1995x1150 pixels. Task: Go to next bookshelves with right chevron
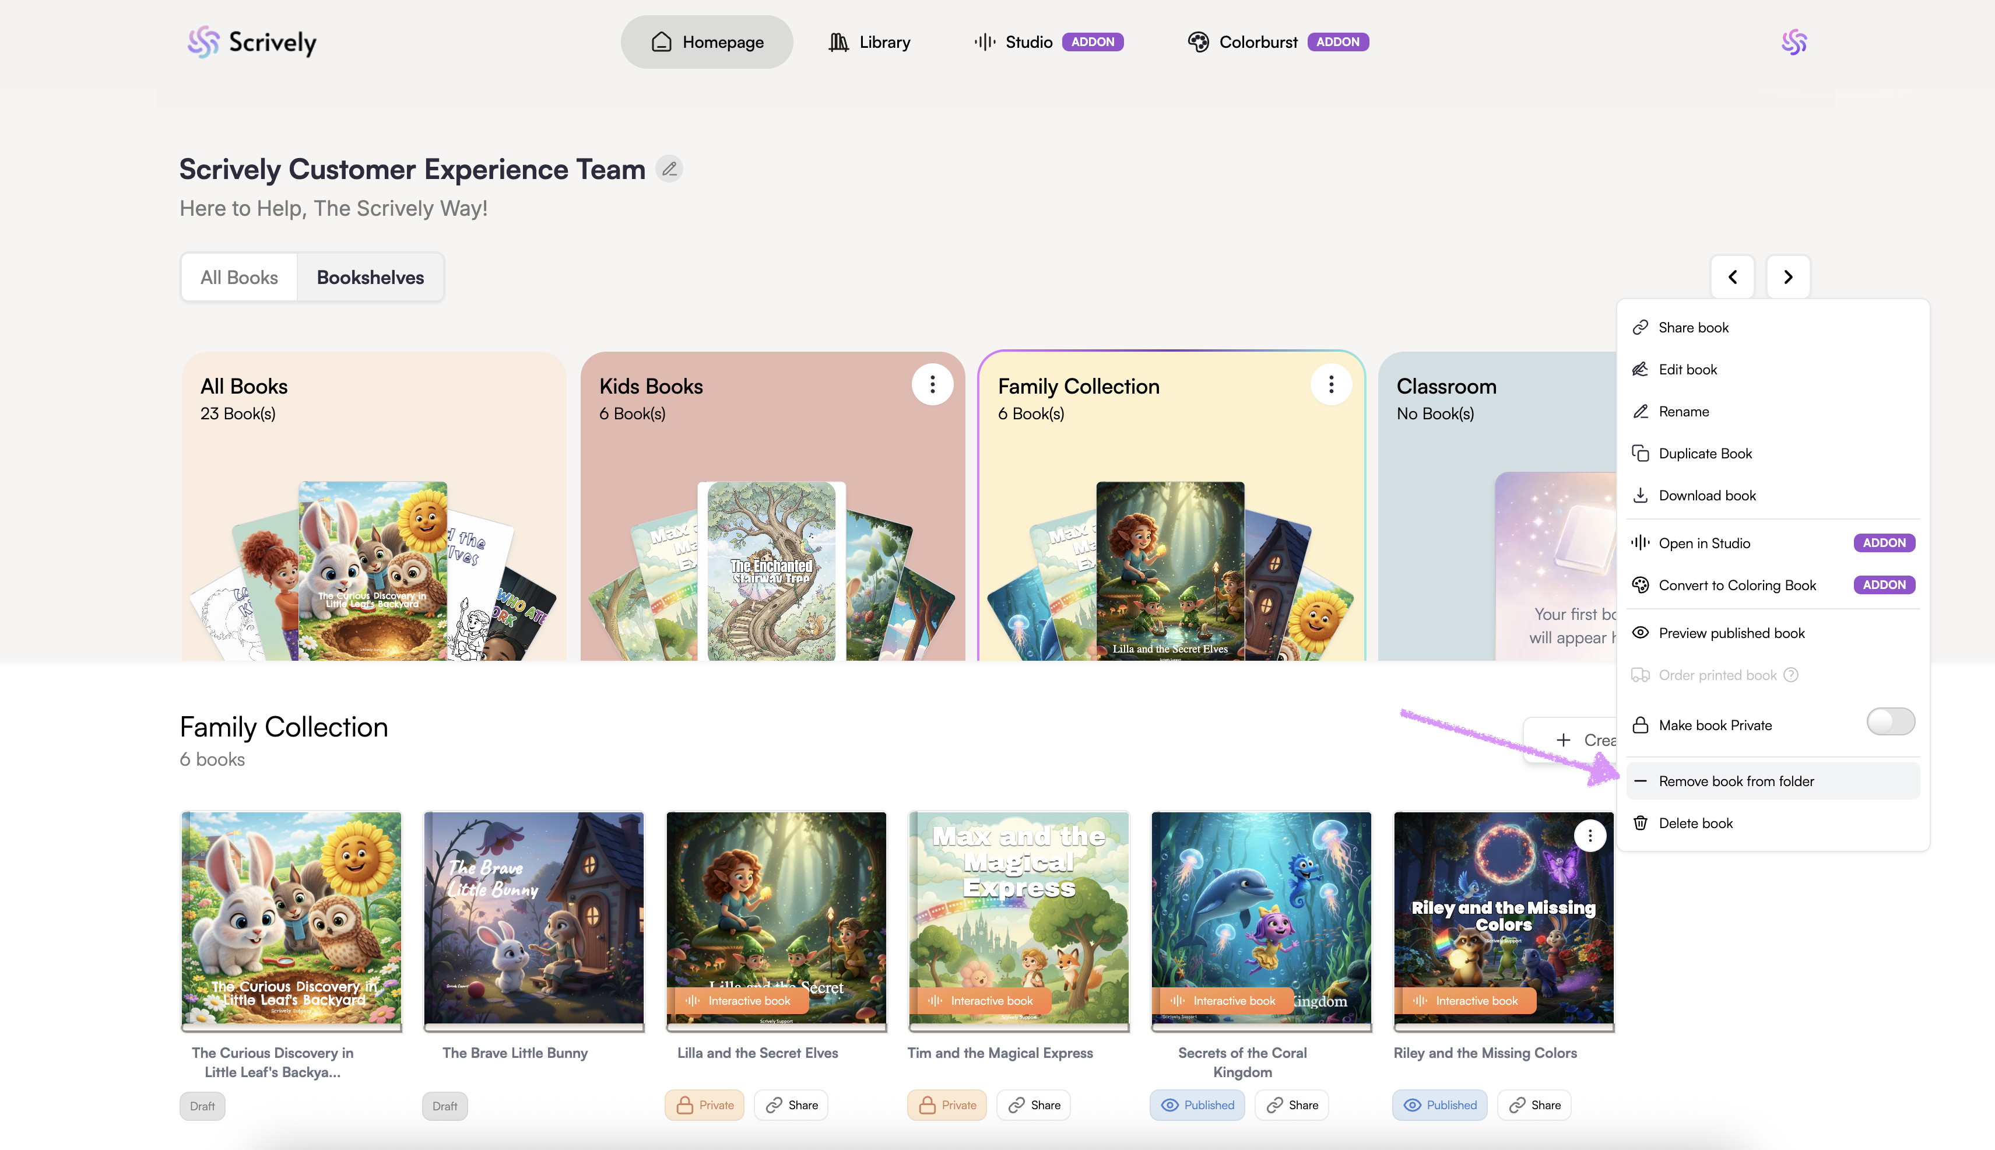[1787, 277]
